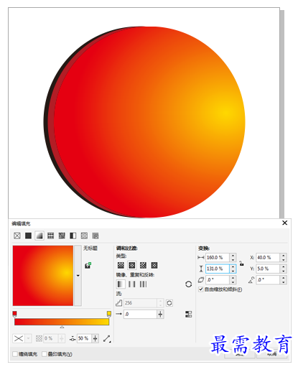This screenshot has height=367, width=298.
Task: Click the fountain fill preview thumbnail
Action: (43, 276)
